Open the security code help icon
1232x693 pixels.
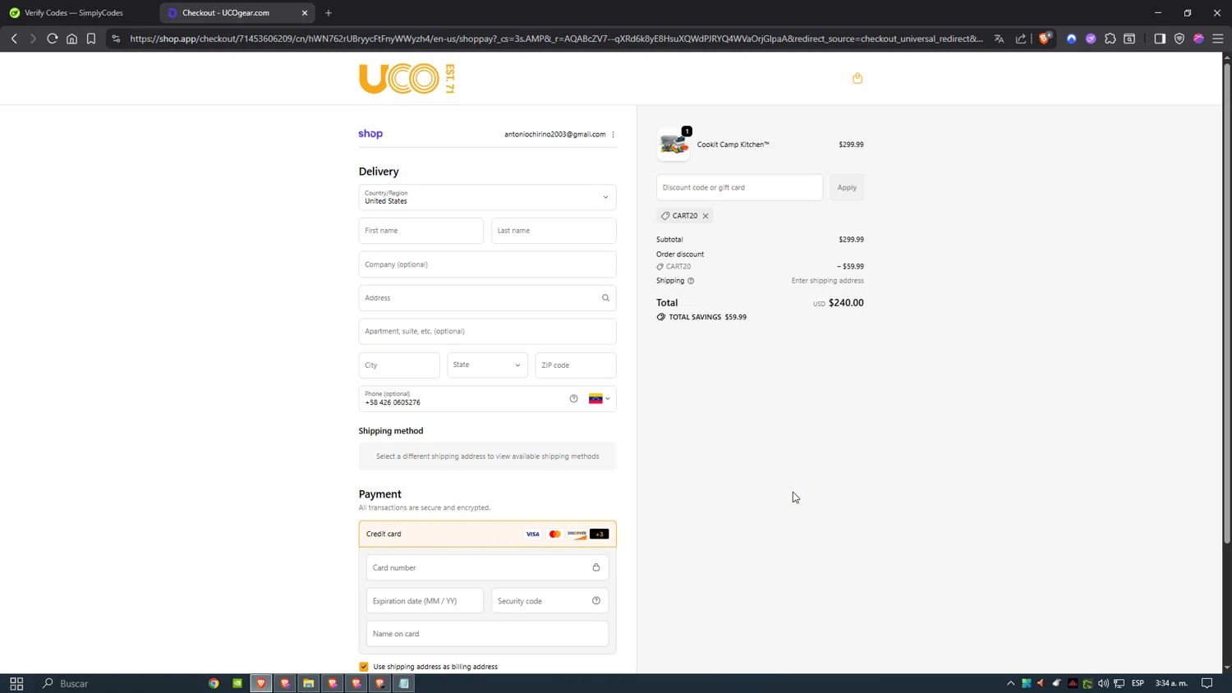[x=596, y=601]
